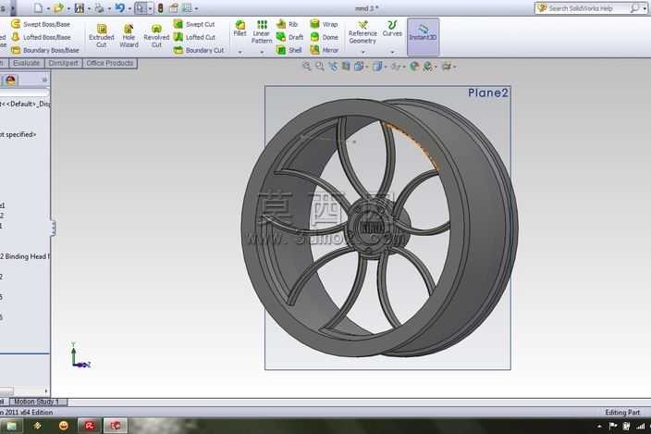The width and height of the screenshot is (651, 434).
Task: Expand the Save dropdown arrow
Action: [x=89, y=8]
